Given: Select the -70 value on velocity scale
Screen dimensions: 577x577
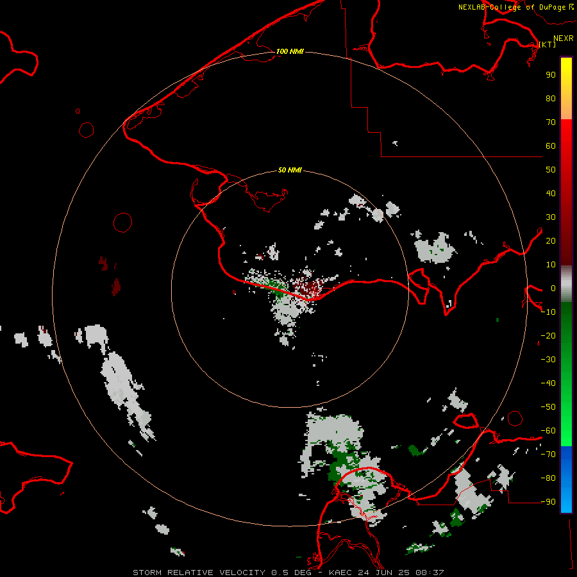Looking at the screenshot, I should click(x=548, y=455).
